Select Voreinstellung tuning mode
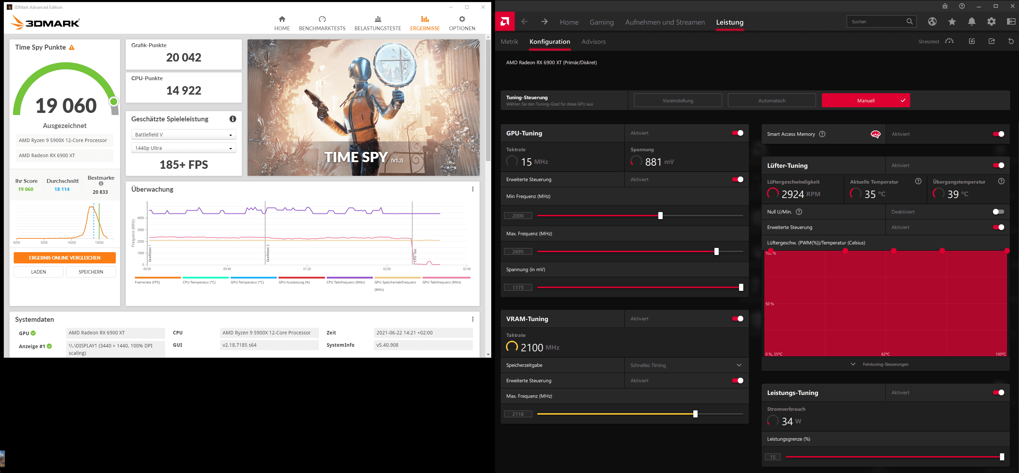The height and width of the screenshot is (473, 1019). [677, 100]
